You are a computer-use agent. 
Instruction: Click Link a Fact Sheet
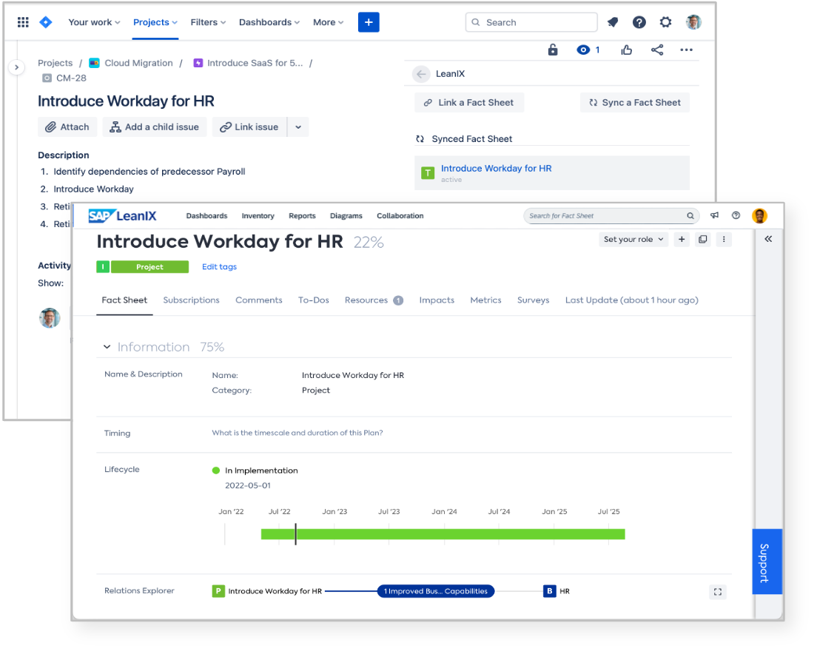point(469,103)
